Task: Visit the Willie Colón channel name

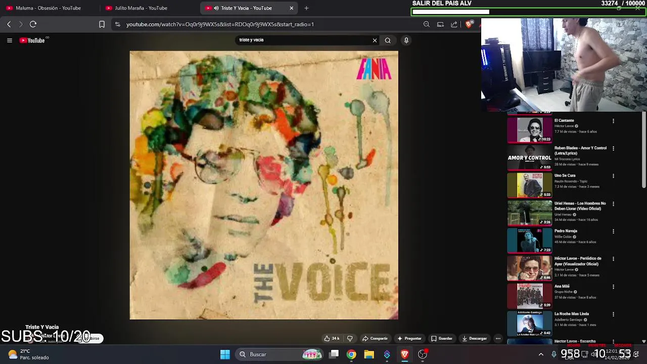Action: [563, 237]
